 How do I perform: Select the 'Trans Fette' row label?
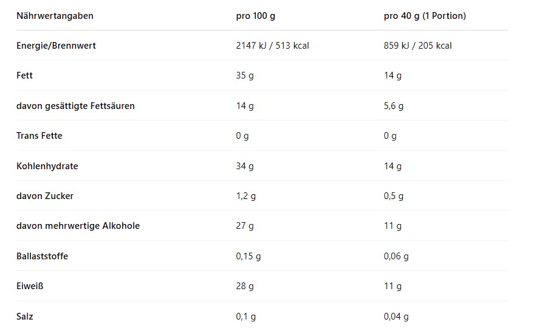40,136
